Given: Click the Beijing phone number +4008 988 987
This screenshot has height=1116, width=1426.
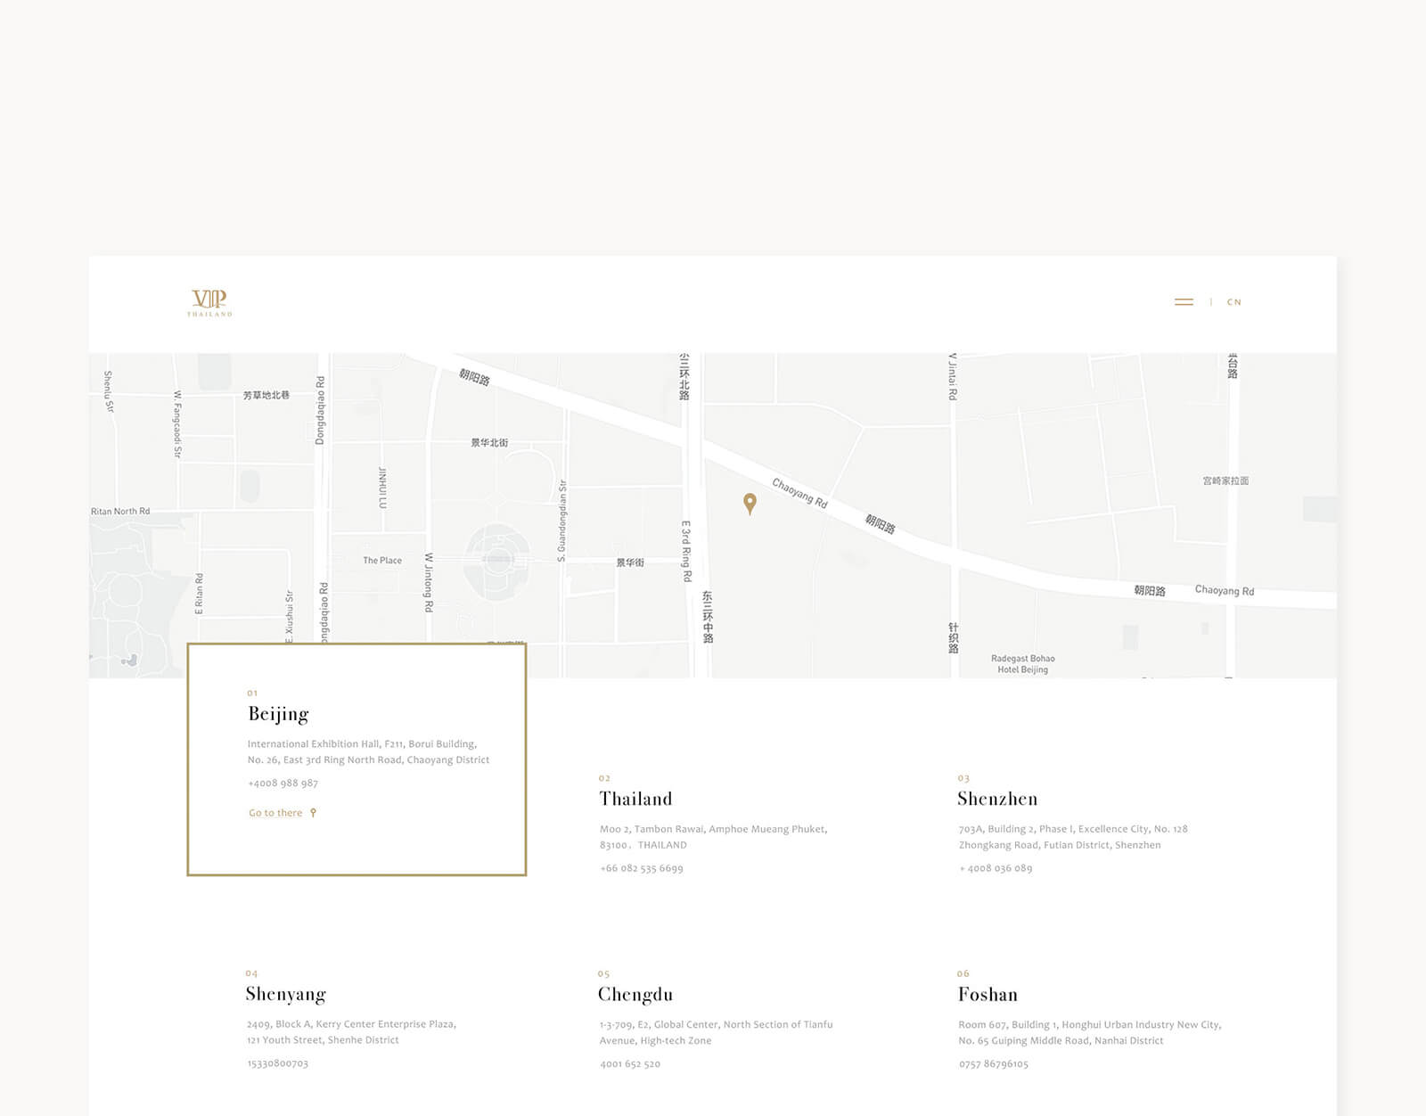Looking at the screenshot, I should pos(283,784).
